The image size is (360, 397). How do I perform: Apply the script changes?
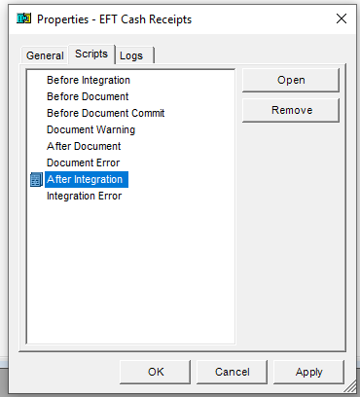point(308,372)
